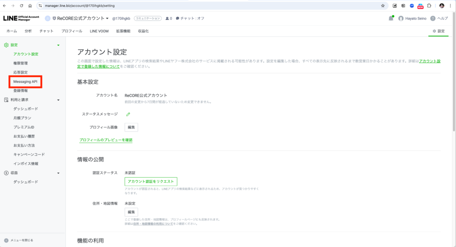The width and height of the screenshot is (456, 247).
Task: Reload the page with refresh icon
Action: pos(21,6)
